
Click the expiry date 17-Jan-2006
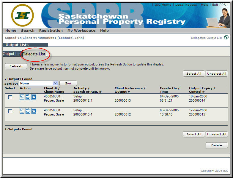pyautogui.click(x=198, y=110)
